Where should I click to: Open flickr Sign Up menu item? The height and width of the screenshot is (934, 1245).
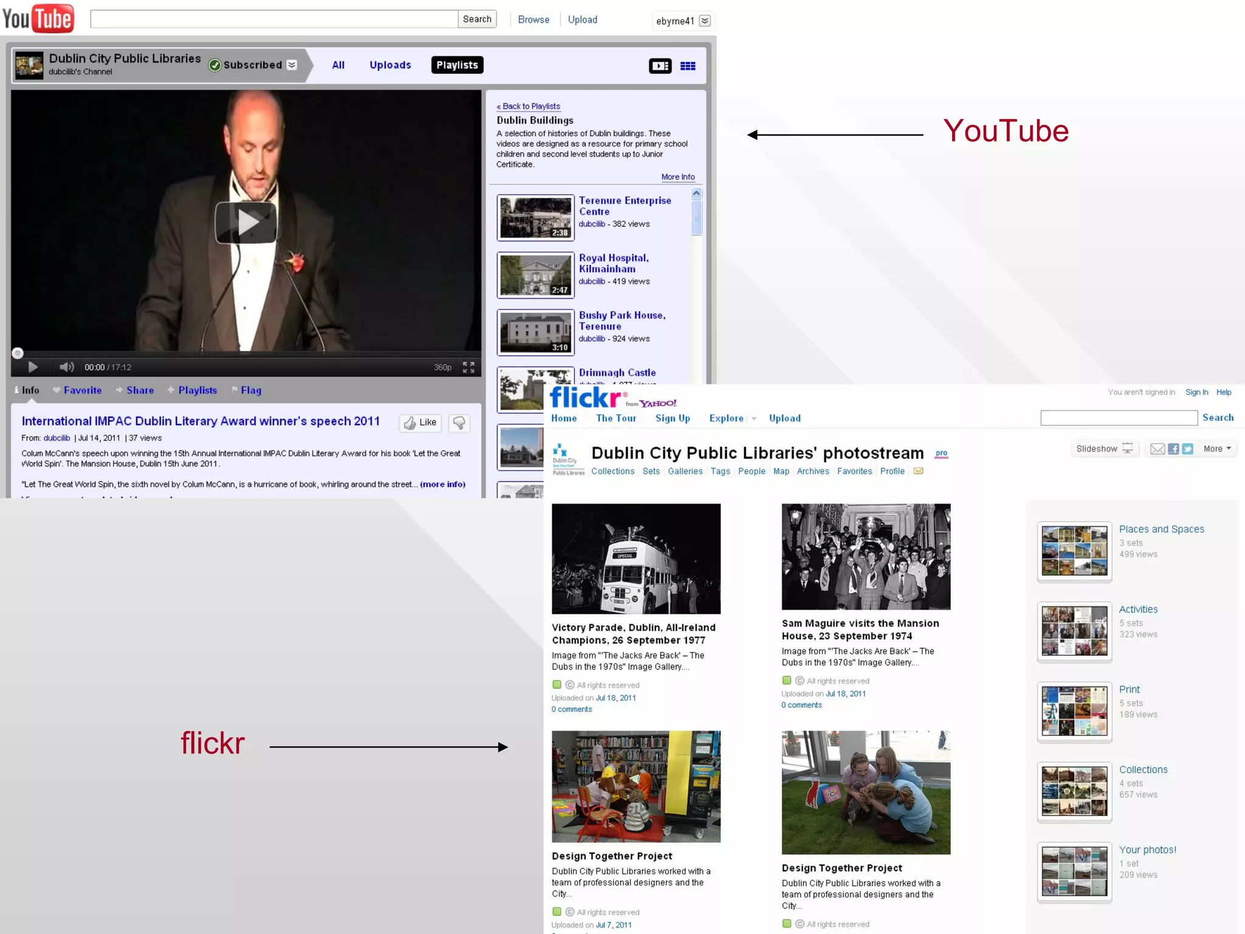point(672,418)
